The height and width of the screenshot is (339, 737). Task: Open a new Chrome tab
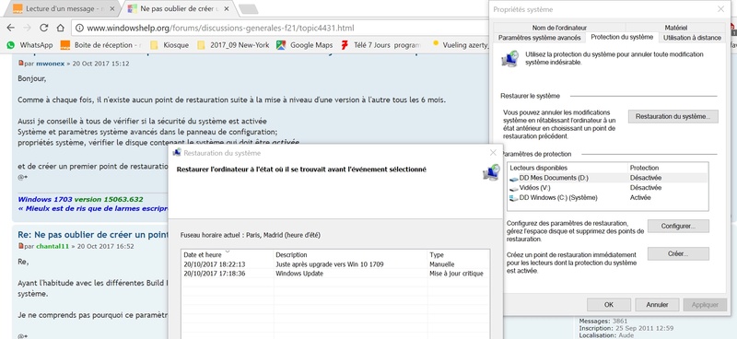click(x=248, y=9)
